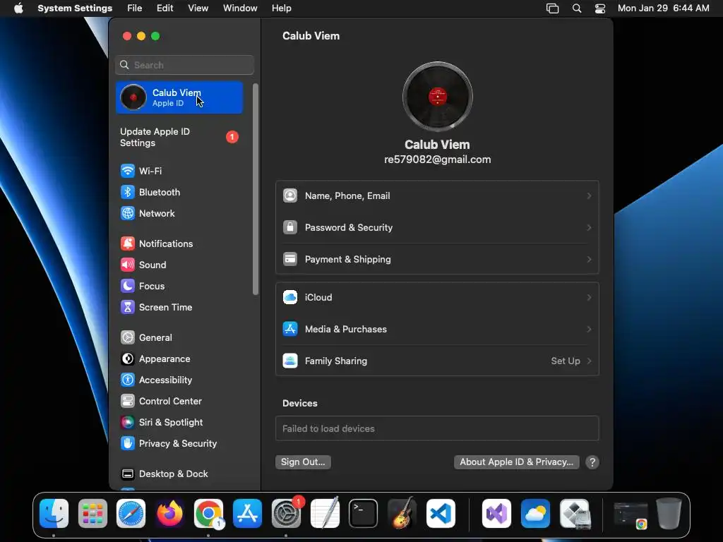Open Focus moon icon

pos(128,287)
